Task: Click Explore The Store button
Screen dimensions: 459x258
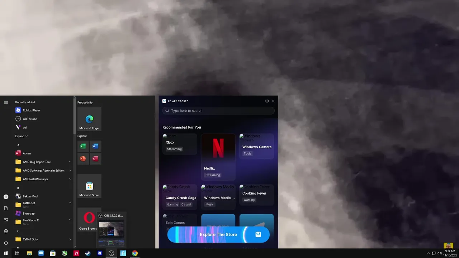Action: [218, 235]
